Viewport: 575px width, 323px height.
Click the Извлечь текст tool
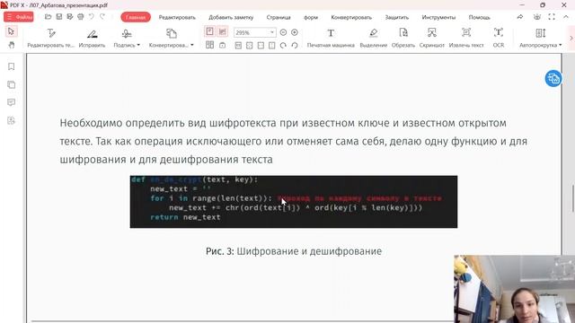(466, 38)
